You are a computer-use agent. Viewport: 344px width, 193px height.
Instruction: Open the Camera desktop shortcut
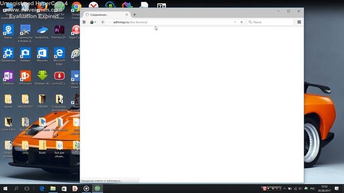point(25,55)
